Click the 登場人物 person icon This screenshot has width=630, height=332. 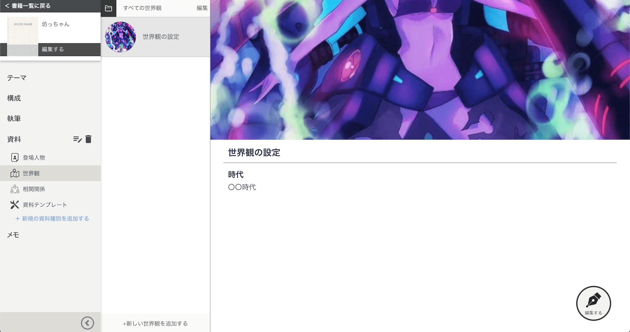coord(15,157)
